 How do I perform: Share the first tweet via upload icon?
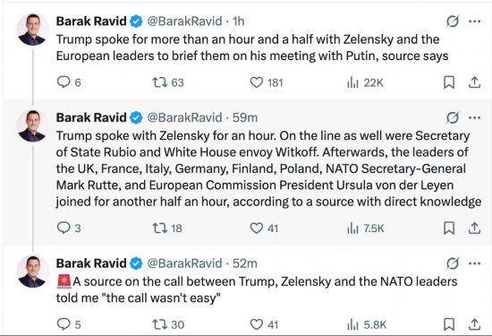[x=474, y=82]
